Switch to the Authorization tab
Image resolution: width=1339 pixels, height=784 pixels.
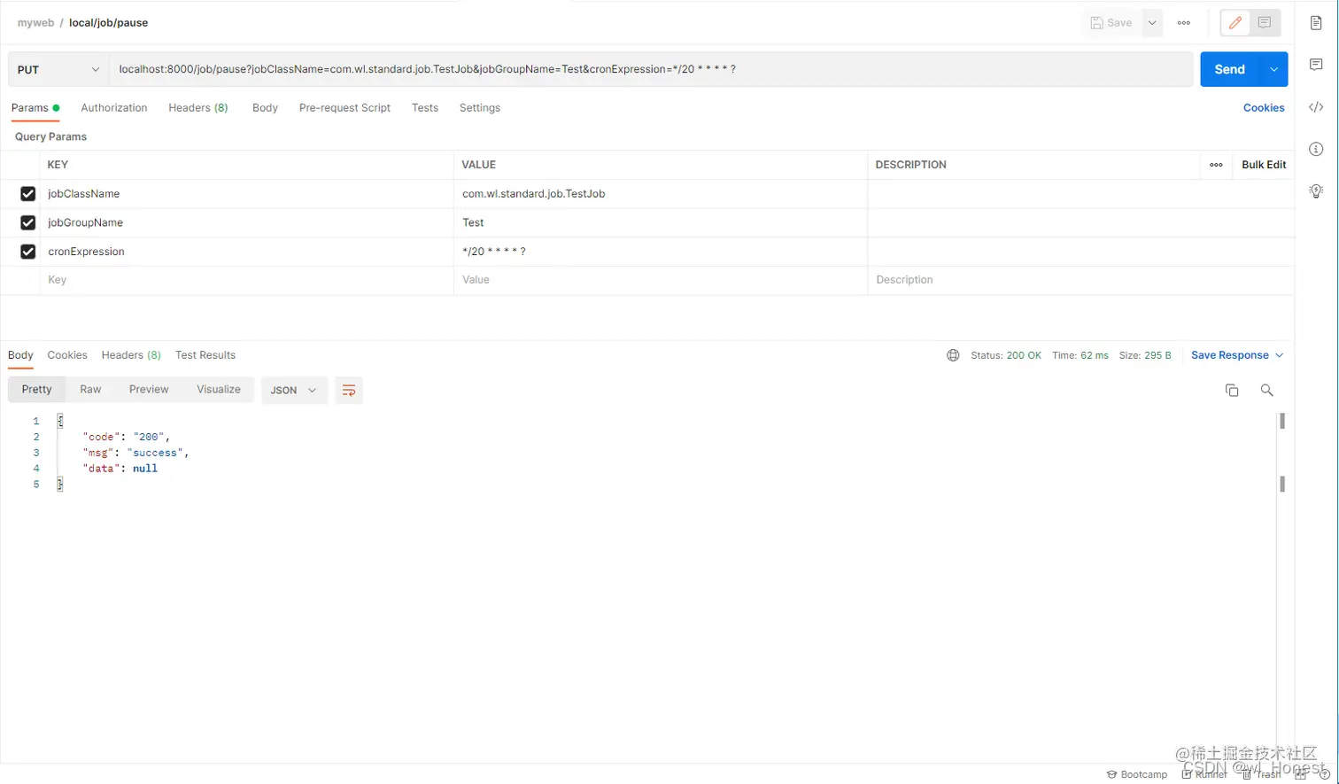[x=114, y=108]
